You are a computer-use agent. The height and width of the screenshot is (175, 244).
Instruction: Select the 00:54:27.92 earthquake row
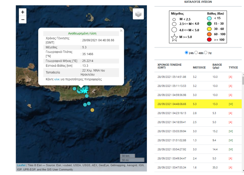click(198, 149)
